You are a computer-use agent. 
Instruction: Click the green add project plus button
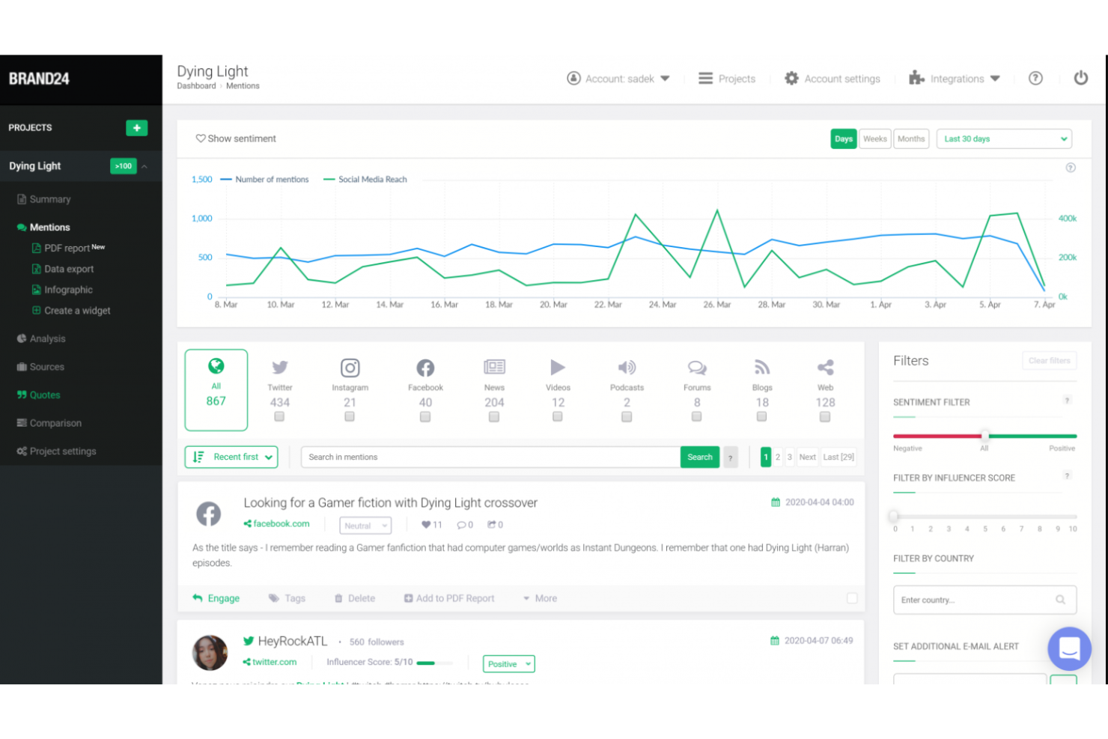point(136,128)
